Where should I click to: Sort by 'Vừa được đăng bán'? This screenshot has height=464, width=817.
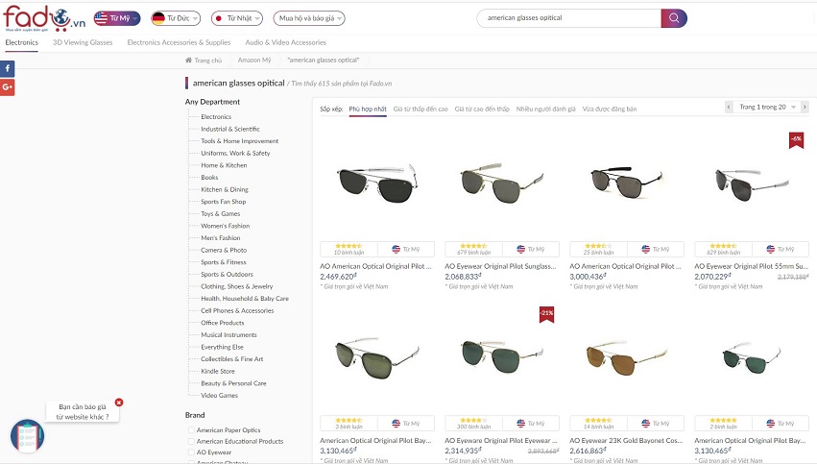[609, 109]
